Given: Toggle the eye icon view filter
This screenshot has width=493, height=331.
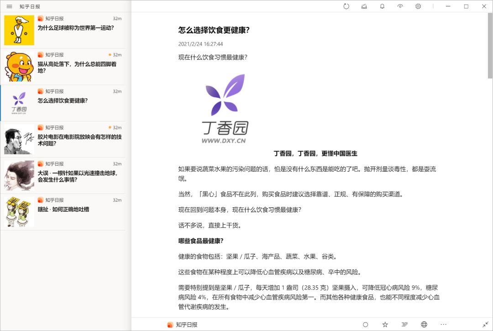Looking at the screenshot, I should [400, 6].
